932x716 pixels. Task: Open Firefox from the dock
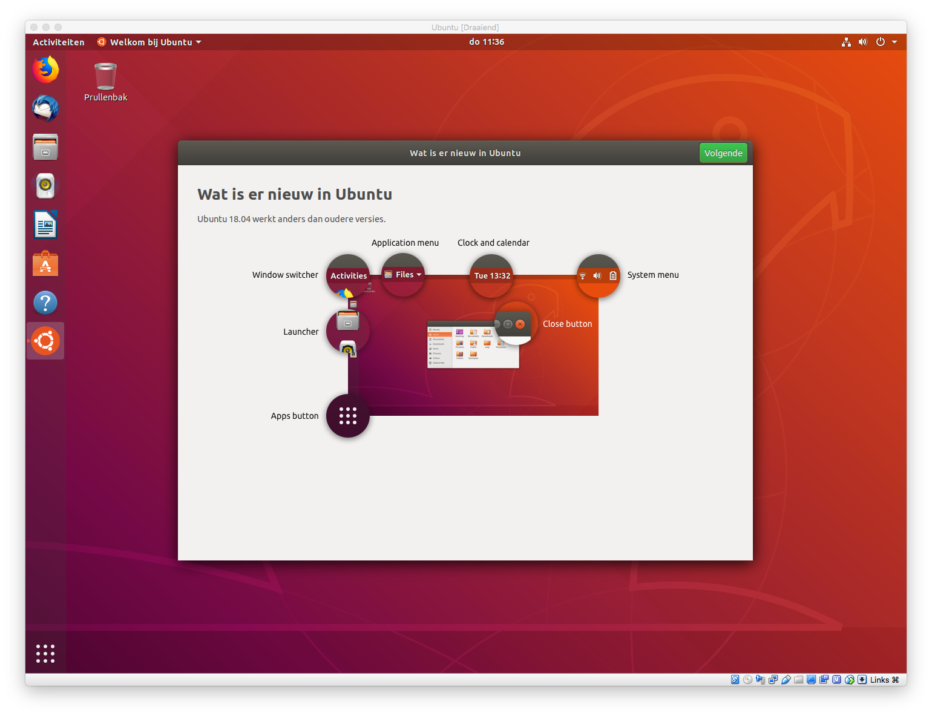point(45,70)
